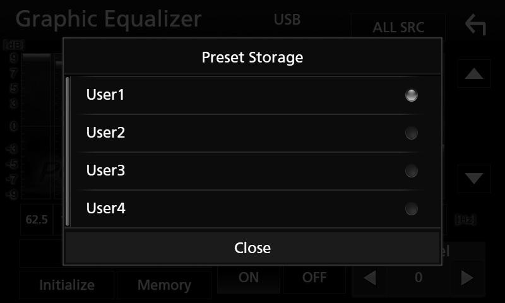Viewport: 505px width, 303px height.
Task: Click the up triangle arrow button
Action: 474,74
